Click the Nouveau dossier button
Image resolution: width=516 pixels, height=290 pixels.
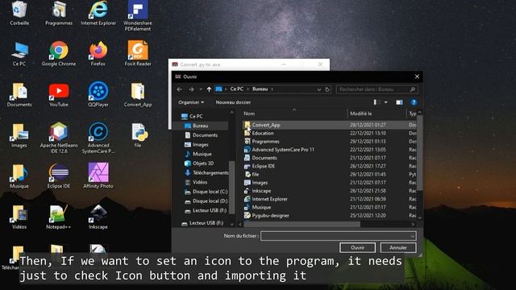(233, 102)
